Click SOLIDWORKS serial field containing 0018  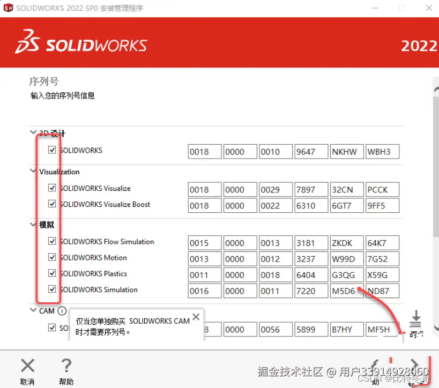205,152
